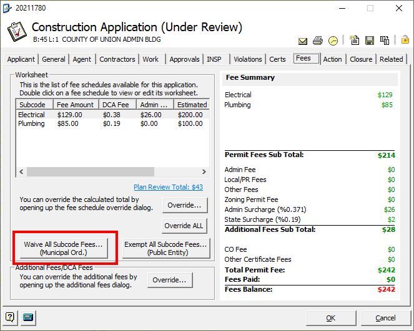
Task: Click the DCA Fee column header
Action: (117, 105)
